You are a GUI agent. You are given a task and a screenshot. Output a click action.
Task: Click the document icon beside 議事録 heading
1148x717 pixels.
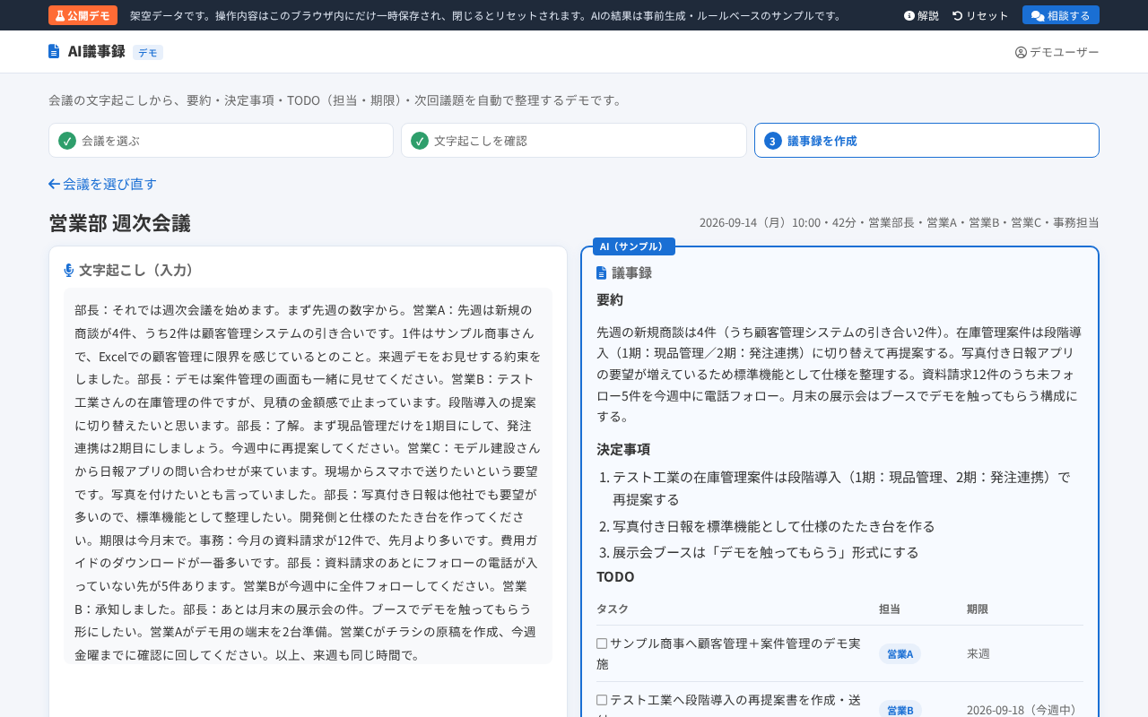tap(602, 272)
